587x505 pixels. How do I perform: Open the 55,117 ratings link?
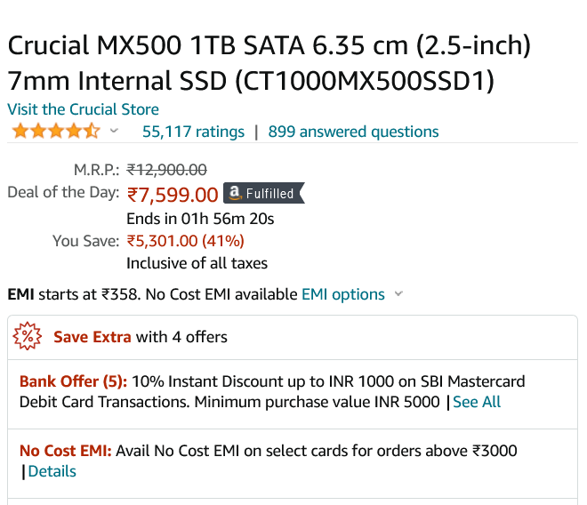[x=193, y=132]
